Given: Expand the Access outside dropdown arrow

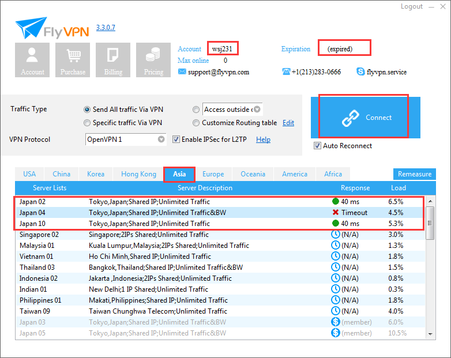Looking at the screenshot, I should tap(257, 110).
